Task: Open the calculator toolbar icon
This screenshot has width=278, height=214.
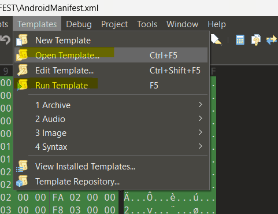Action: (x=240, y=40)
